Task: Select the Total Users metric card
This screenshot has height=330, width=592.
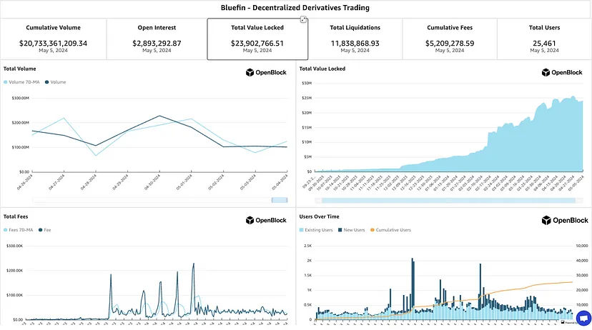Action: pos(544,39)
